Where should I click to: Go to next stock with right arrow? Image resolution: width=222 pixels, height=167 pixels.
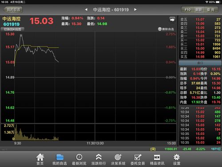[135, 10]
